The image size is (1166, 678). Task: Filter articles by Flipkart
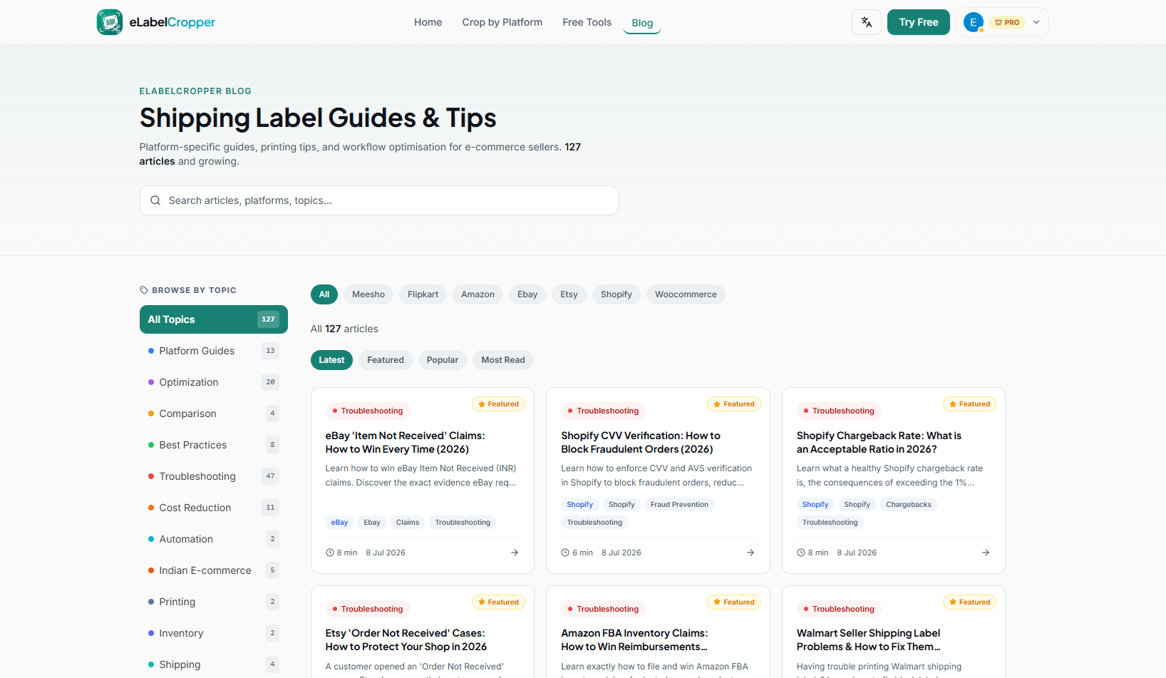[423, 294]
